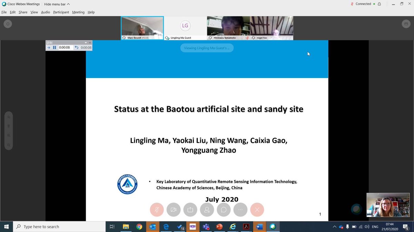This screenshot has width=414, height=232.
Task: Unmute the microphone in meeting controls
Action: click(x=157, y=210)
